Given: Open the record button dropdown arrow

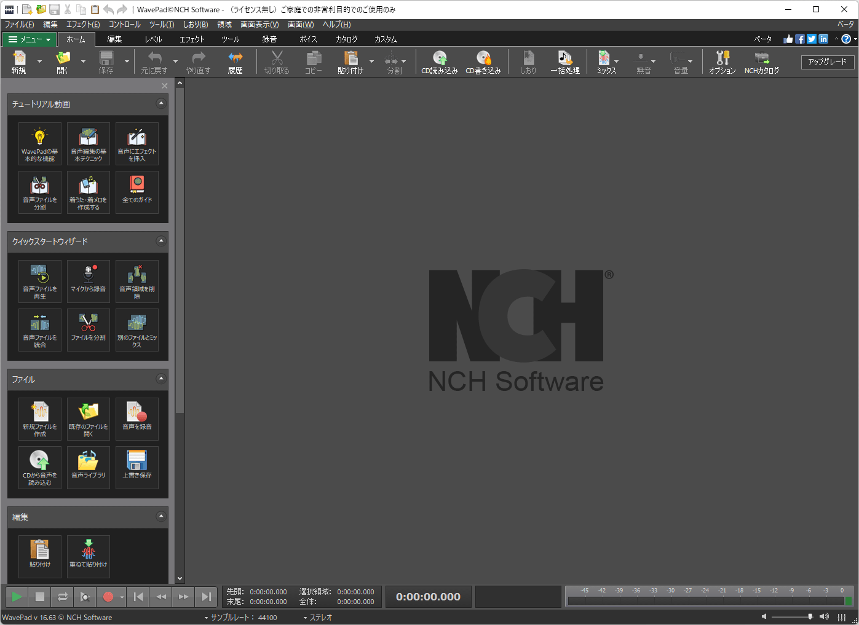Looking at the screenshot, I should coord(122,597).
